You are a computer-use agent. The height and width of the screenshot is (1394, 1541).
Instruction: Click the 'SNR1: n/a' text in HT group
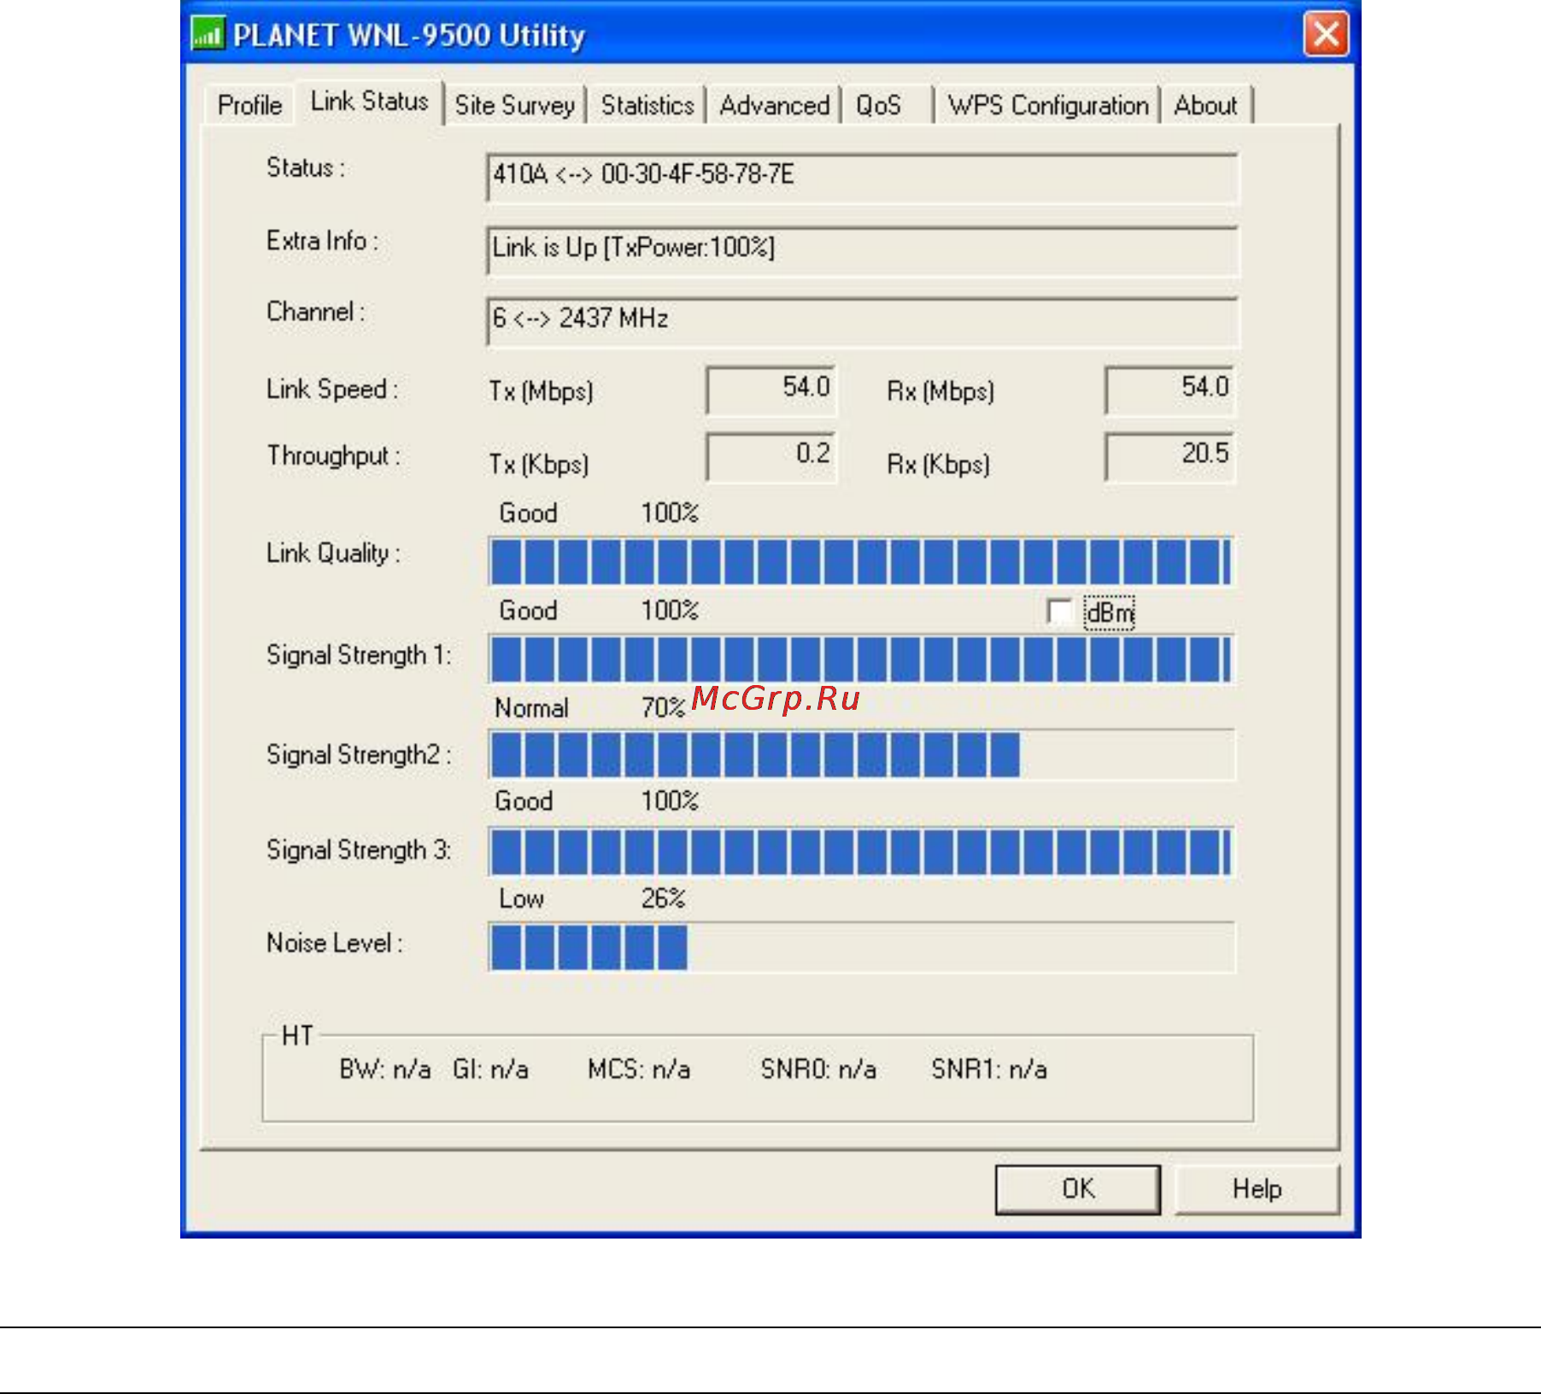point(989,1069)
